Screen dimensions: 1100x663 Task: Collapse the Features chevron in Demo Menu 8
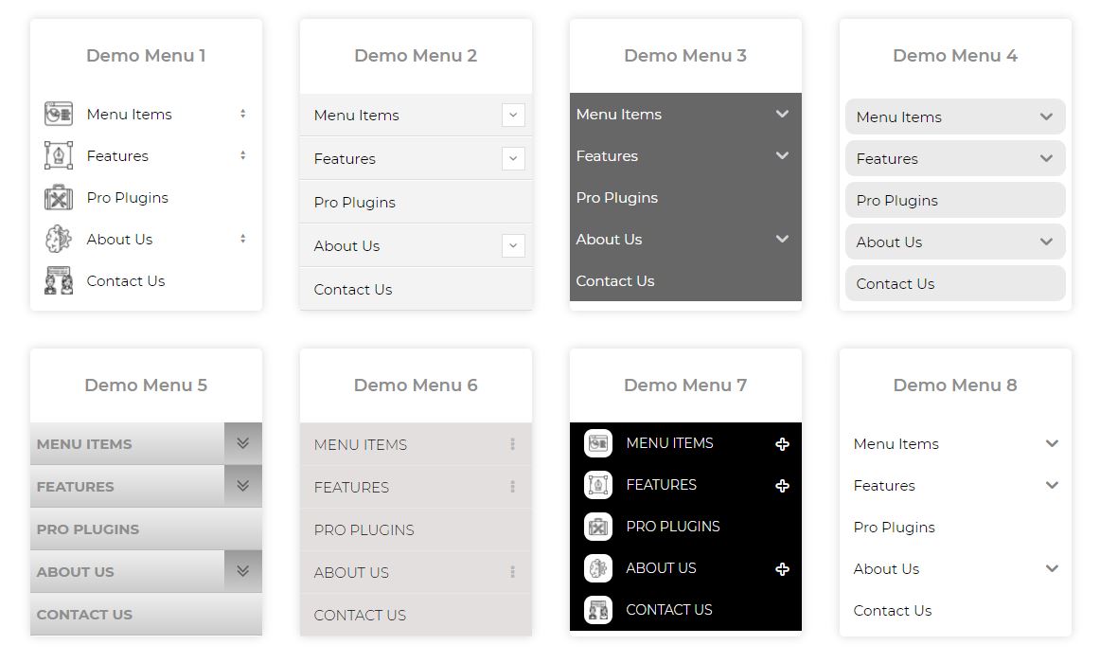click(x=1052, y=485)
